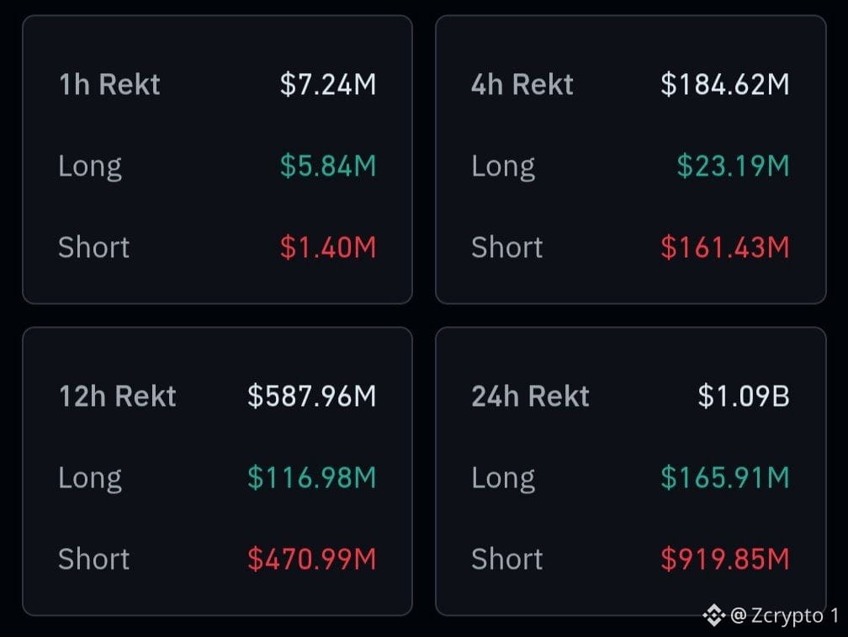Image resolution: width=848 pixels, height=637 pixels.
Task: Click the Short label in 12h card
Action: click(x=93, y=559)
